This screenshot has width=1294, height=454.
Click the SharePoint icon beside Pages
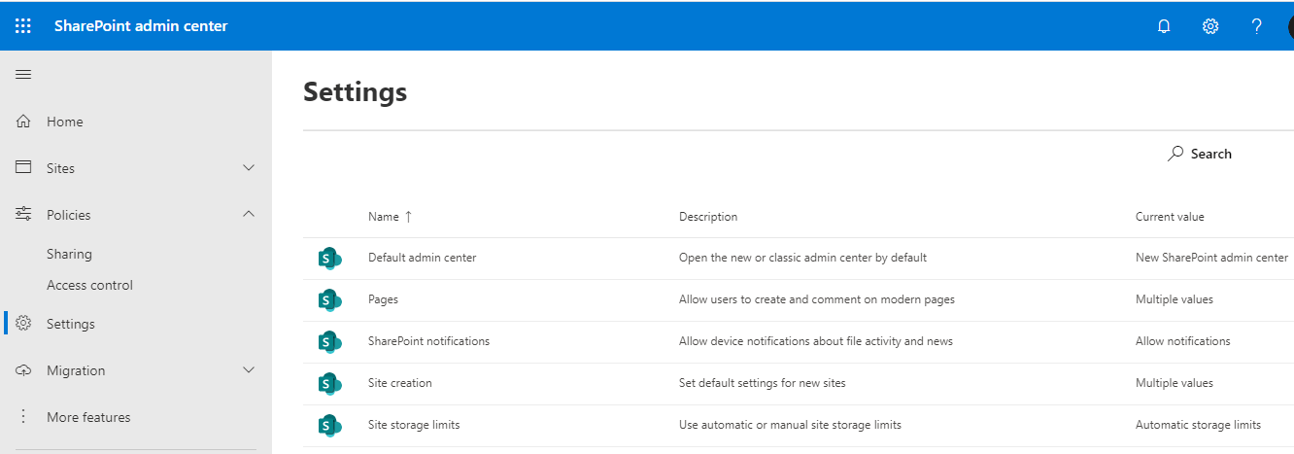[x=330, y=300]
